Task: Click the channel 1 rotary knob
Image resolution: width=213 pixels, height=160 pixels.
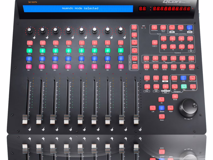Action: (x=30, y=31)
